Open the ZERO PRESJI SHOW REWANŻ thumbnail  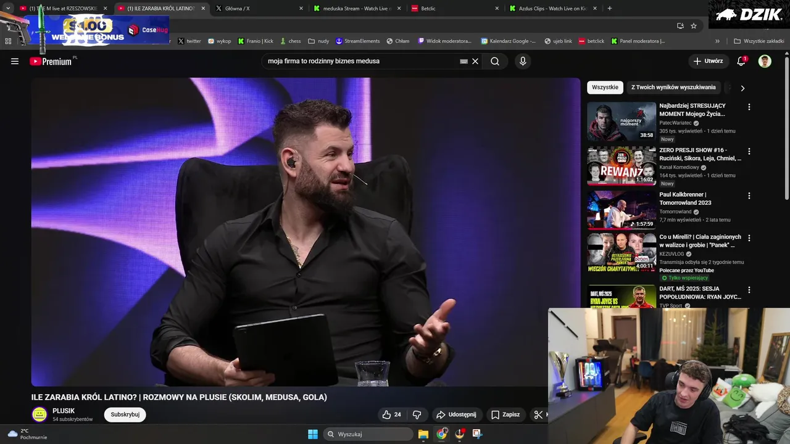pos(622,166)
